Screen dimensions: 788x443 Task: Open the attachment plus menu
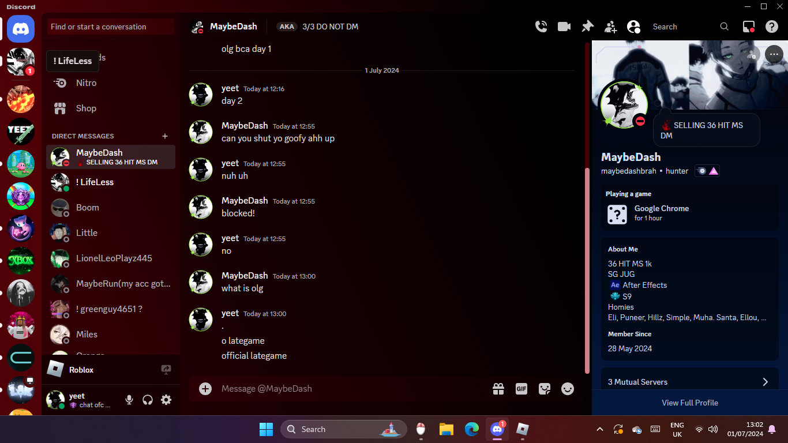tap(205, 389)
